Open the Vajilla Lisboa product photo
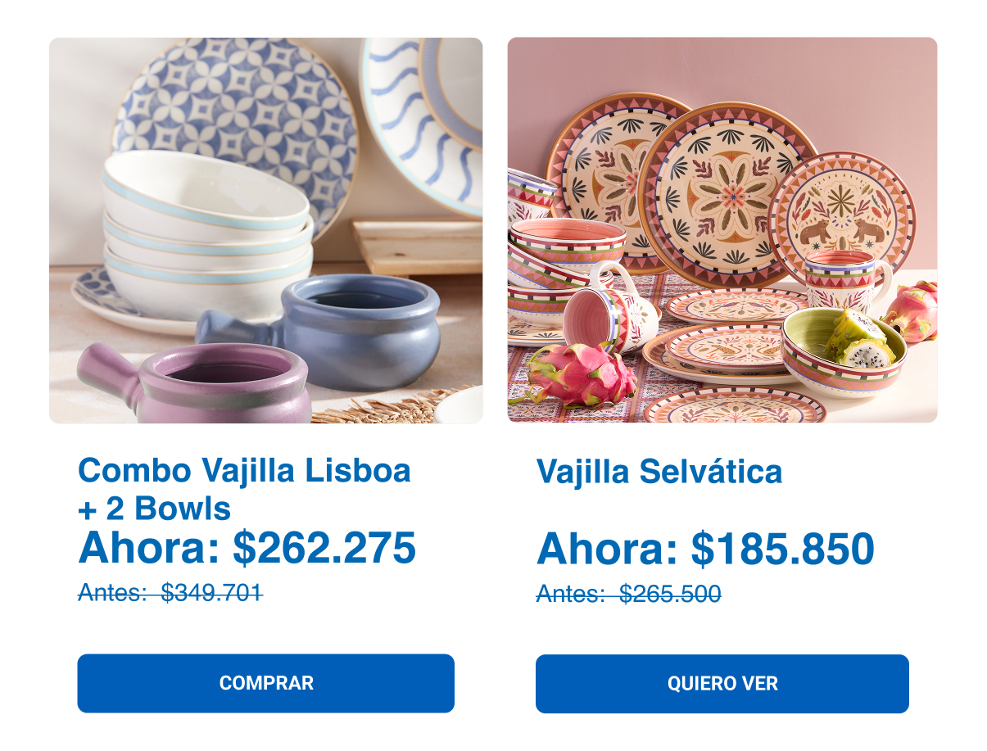The width and height of the screenshot is (987, 751). tap(265, 230)
